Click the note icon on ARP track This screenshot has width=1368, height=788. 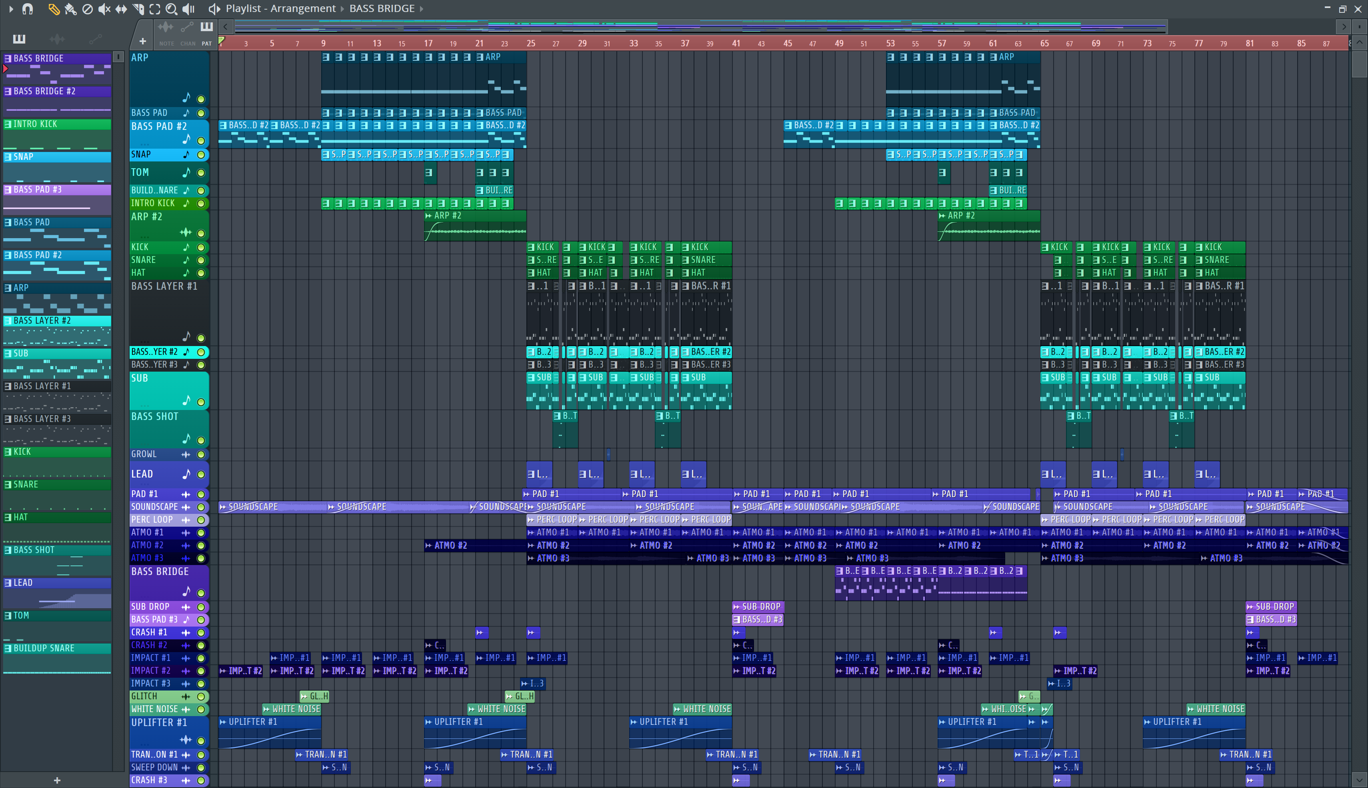[x=186, y=98]
